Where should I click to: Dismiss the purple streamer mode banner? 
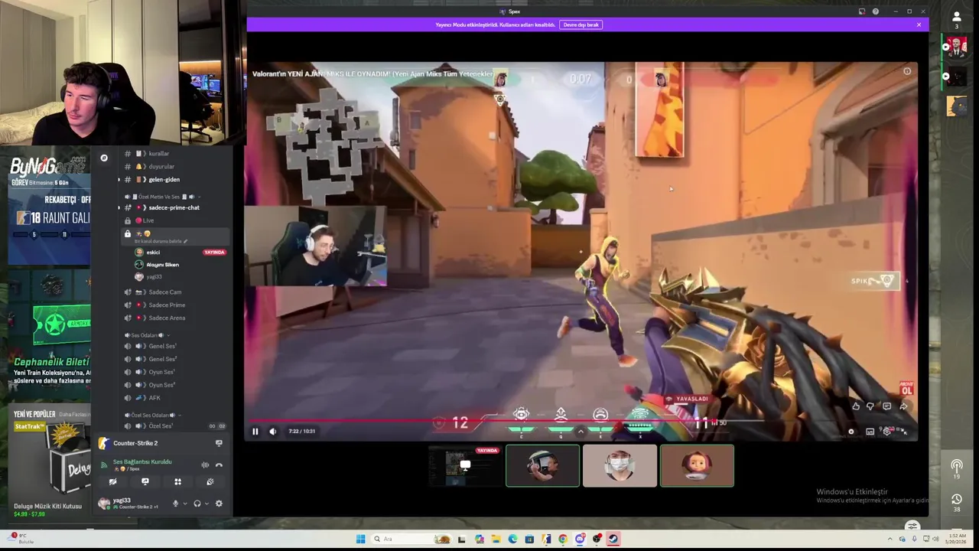pyautogui.click(x=919, y=24)
